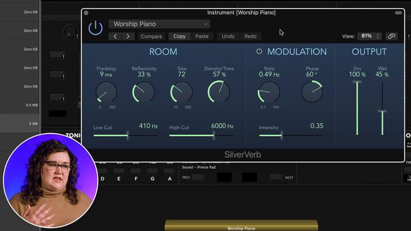Select the D key note
The image size is (411, 231).
coord(103,178)
